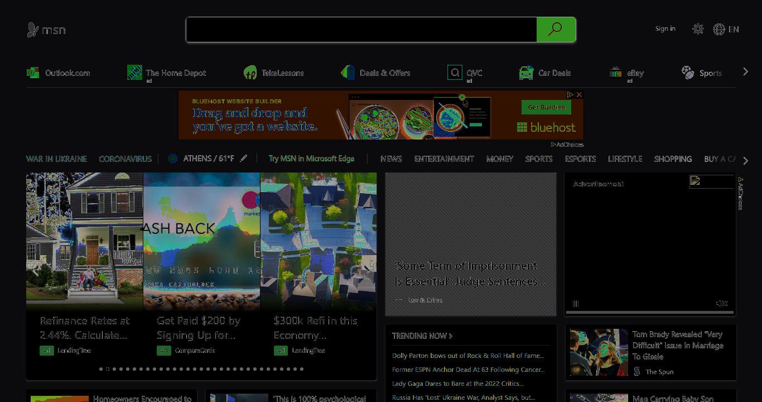The width and height of the screenshot is (762, 402).
Task: Click the Sign in link
Action: pos(665,28)
